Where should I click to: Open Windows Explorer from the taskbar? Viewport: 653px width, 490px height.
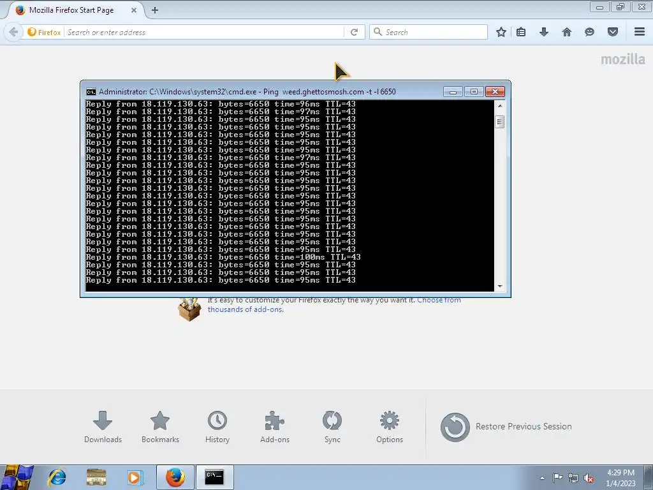(96, 477)
